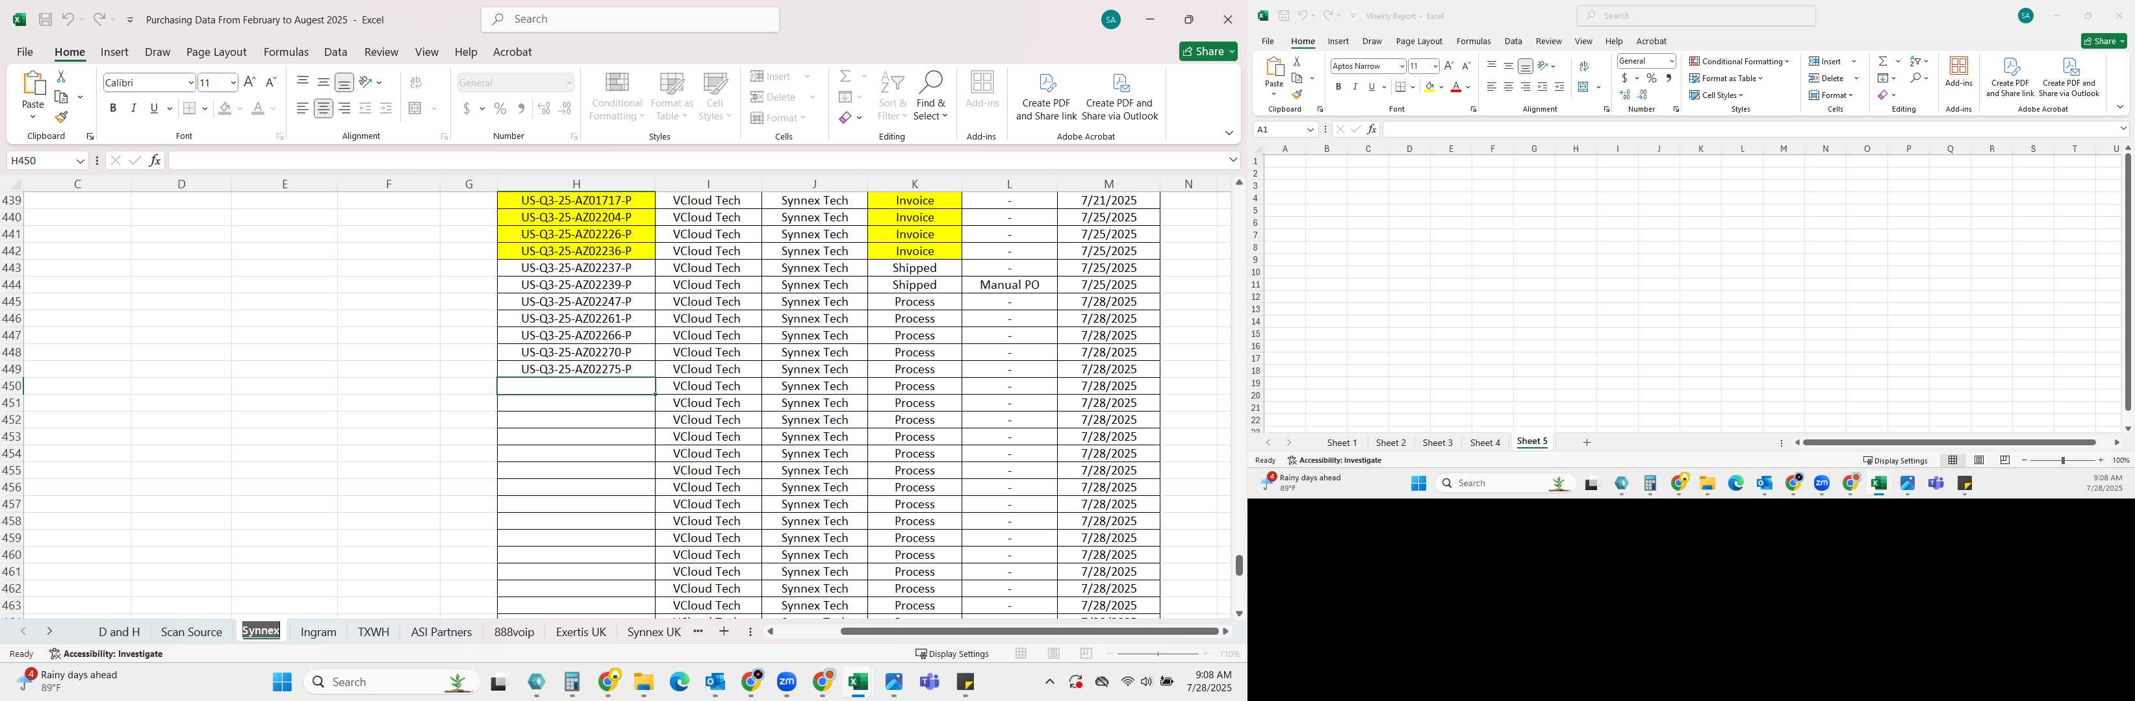Open Aptos Narrow font dropdown in Weekly Report
This screenshot has width=2135, height=701.
[1401, 66]
